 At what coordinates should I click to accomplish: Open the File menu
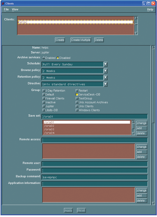click(6, 9)
